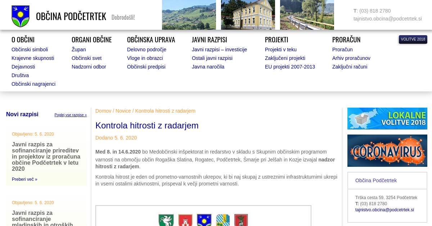Click the roadside fence header photo
The image size is (432, 226).
coord(307,15)
